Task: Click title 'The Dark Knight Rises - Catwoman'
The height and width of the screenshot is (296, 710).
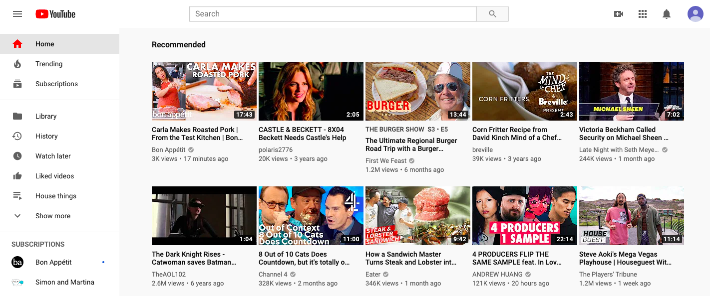Action: [194, 258]
